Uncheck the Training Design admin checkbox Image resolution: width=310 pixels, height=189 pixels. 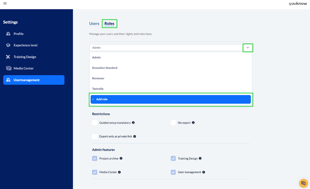pyautogui.click(x=173, y=158)
